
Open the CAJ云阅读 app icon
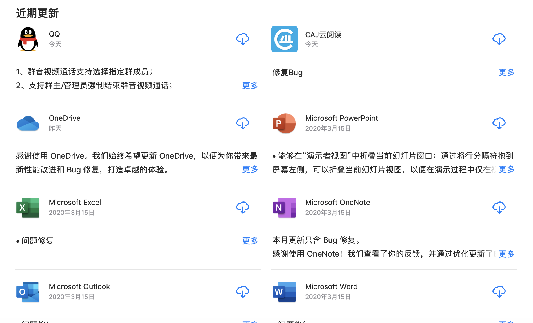284,39
